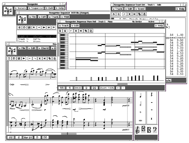Click the rewind icon in Sequencer toolbar

click(x=39, y=27)
